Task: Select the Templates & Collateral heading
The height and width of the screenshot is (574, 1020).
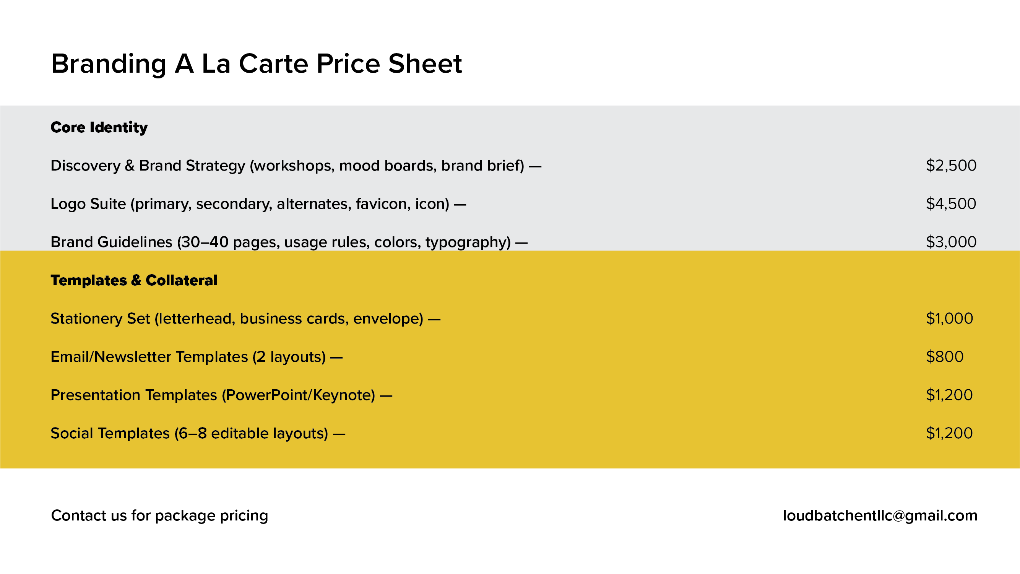Action: click(x=134, y=280)
